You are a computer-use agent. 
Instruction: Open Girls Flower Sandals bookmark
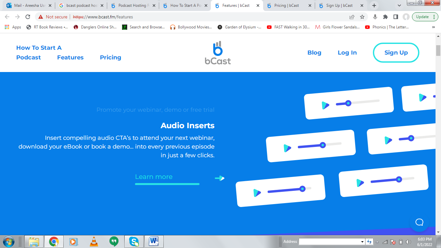coord(337,27)
